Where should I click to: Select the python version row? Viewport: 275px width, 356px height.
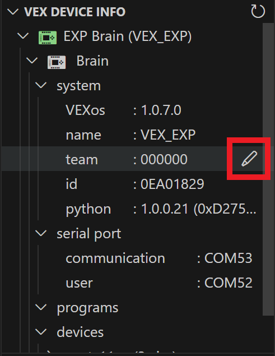(132, 209)
